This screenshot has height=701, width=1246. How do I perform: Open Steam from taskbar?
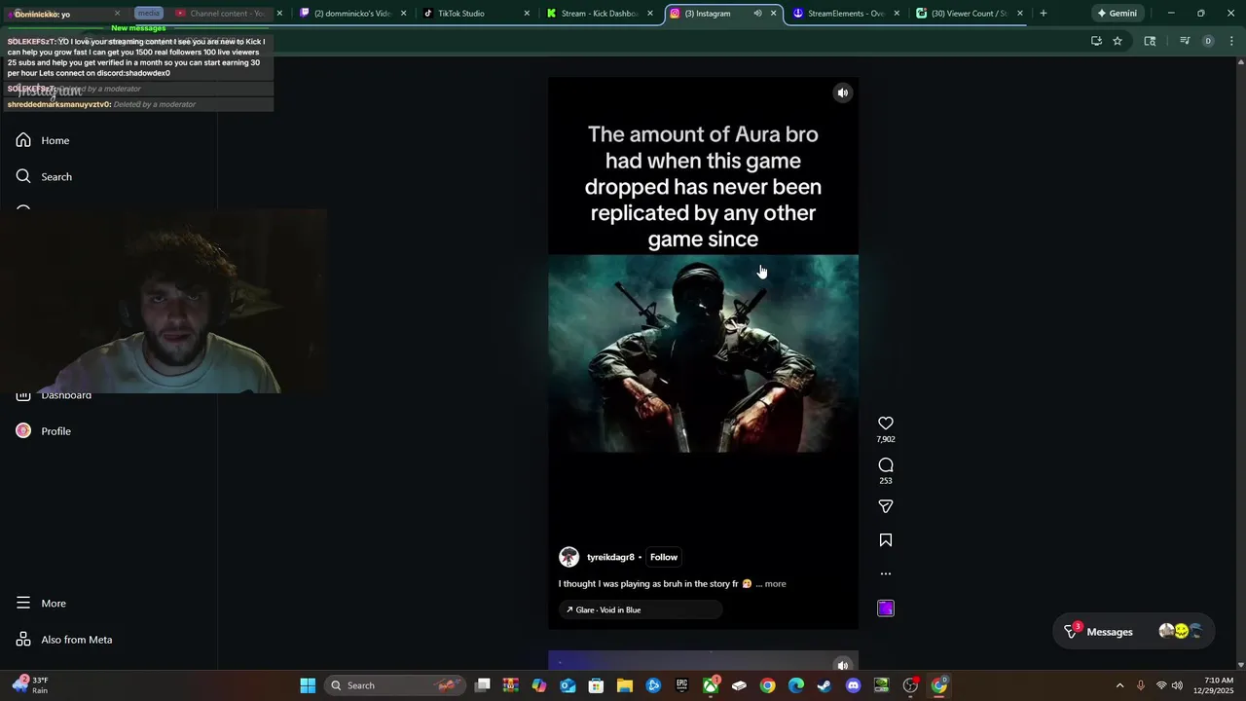tap(825, 685)
